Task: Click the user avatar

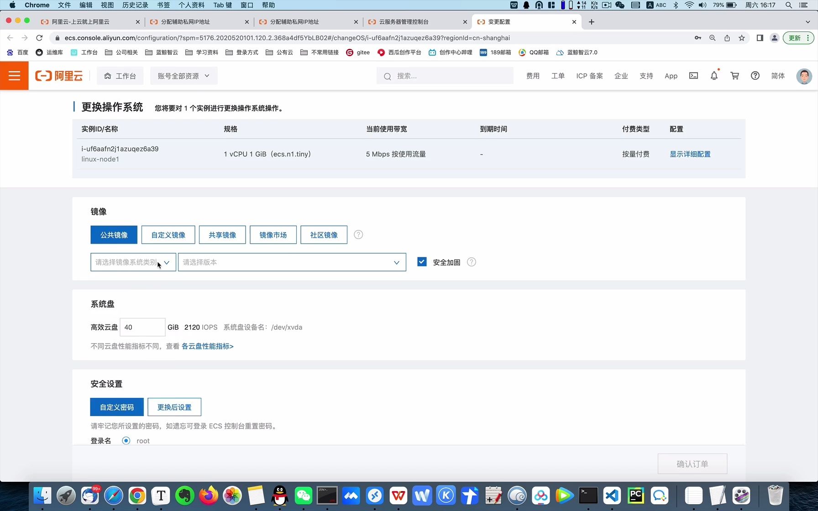Action: coord(804,76)
